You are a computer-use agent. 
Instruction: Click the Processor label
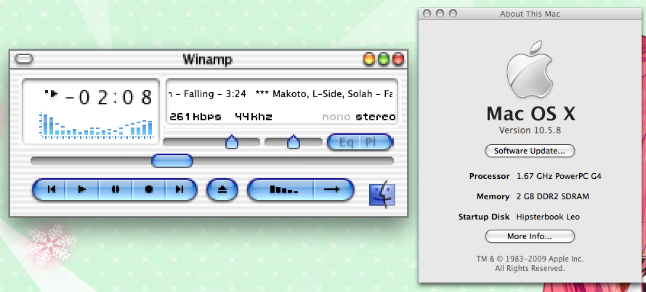click(x=490, y=176)
